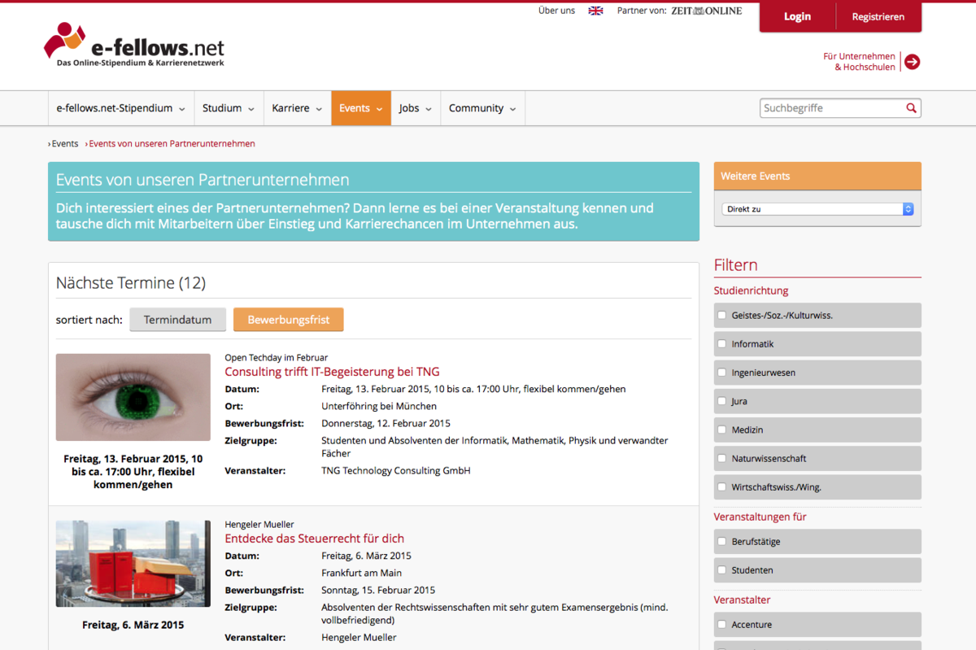
Task: Click the 'Unterföhring bei München' location text
Action: coord(379,406)
